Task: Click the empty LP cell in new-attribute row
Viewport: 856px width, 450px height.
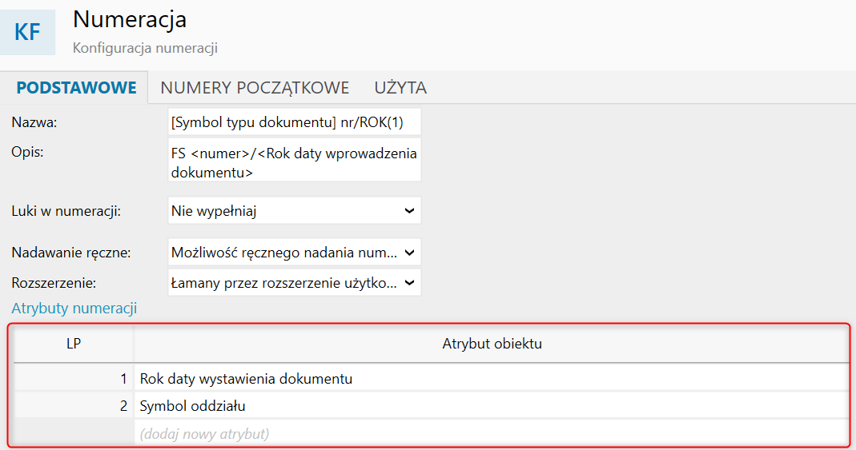Action: coord(74,434)
